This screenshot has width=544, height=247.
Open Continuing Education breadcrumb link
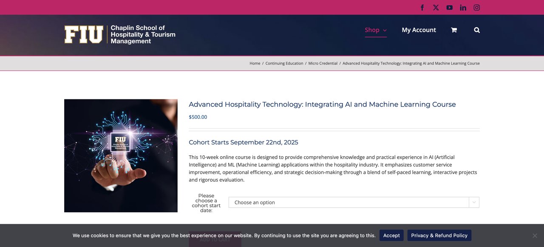pos(284,63)
